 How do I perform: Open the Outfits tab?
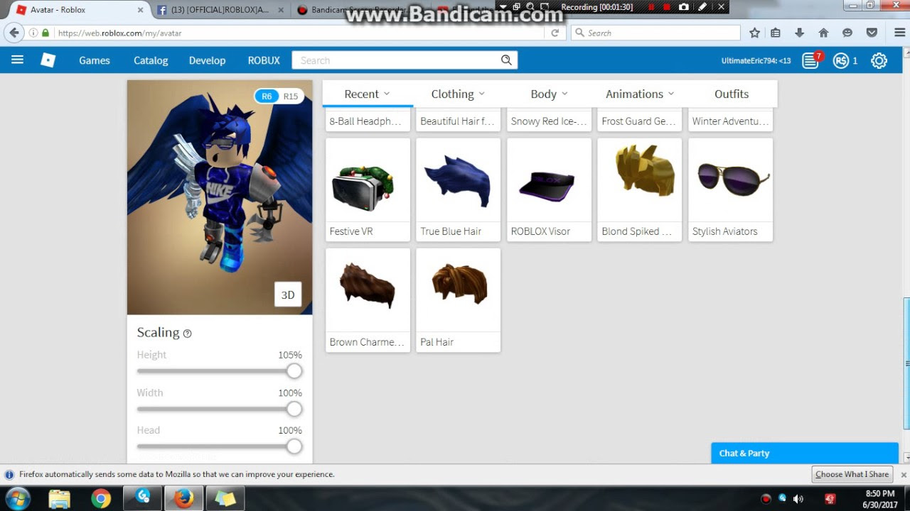pyautogui.click(x=732, y=94)
